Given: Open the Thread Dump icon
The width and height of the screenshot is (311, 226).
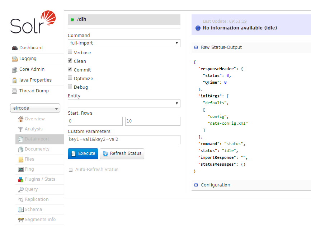Looking at the screenshot, I should coord(15,91).
